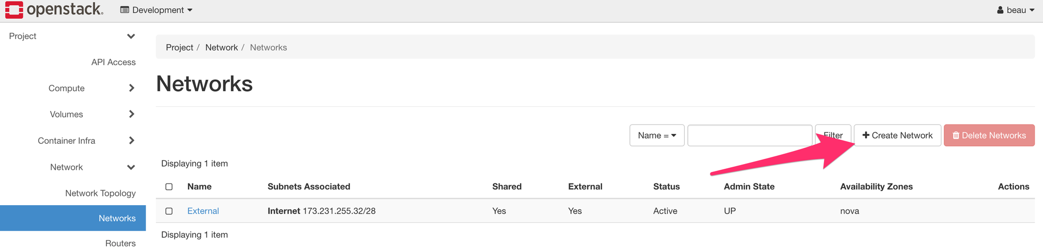
Task: Click the Filter button
Action: 833,135
